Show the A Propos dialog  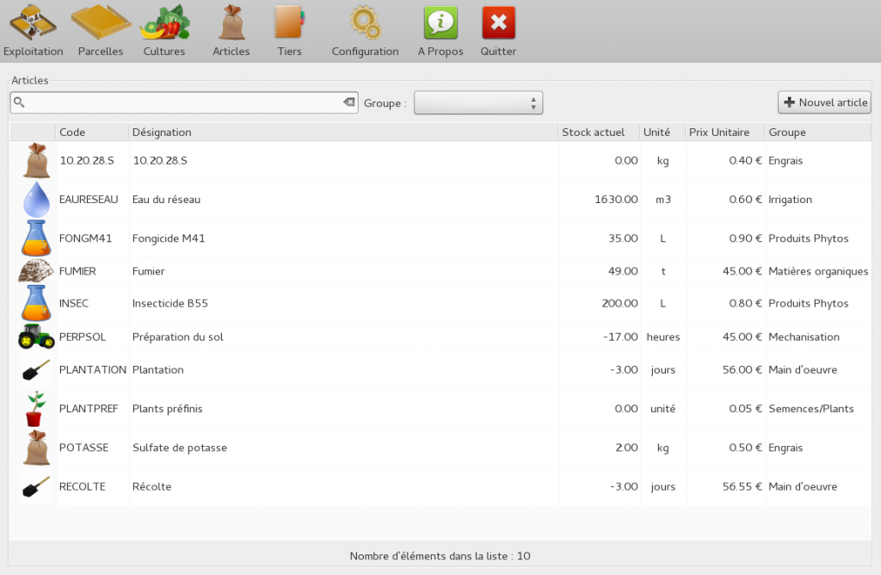[x=440, y=31]
